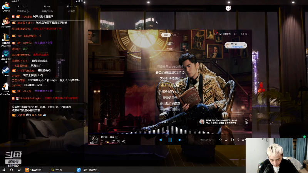Screen dimensions: 308x173
Task: Collapse the player view with the down chevron
Action: (94, 33)
